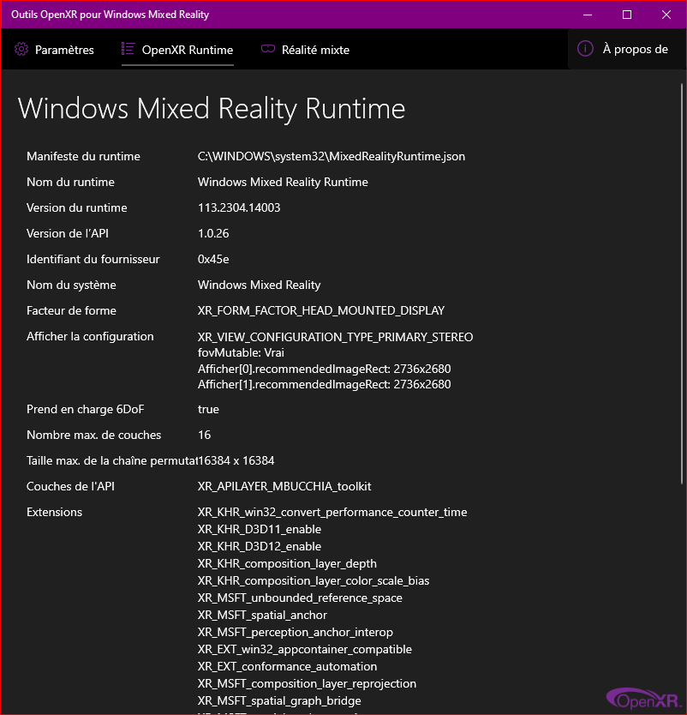687x715 pixels.
Task: Maximize the Outils OpenXR window
Action: 627,15
